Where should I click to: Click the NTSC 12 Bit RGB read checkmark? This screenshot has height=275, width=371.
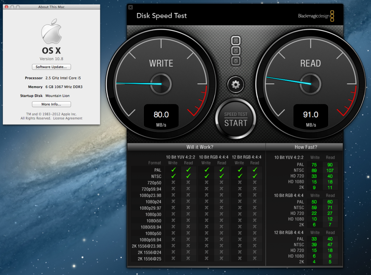click(x=255, y=176)
